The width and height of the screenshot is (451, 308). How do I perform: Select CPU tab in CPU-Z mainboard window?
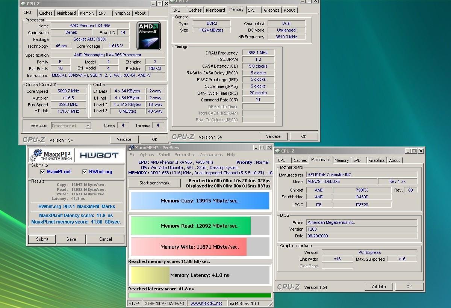pyautogui.click(x=282, y=160)
